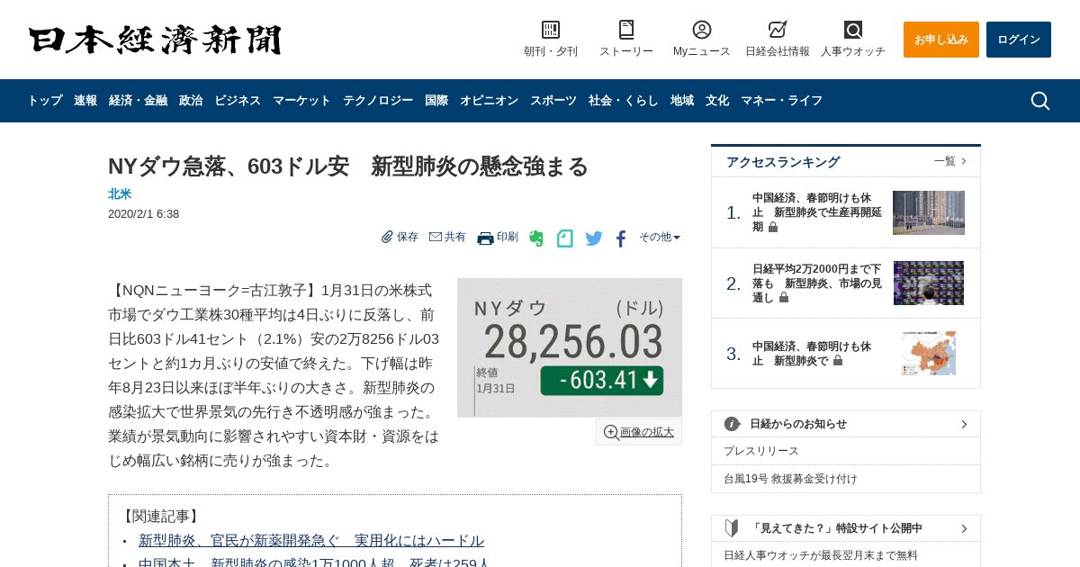Click the article date 2020/2/1 6:38

[x=143, y=214]
